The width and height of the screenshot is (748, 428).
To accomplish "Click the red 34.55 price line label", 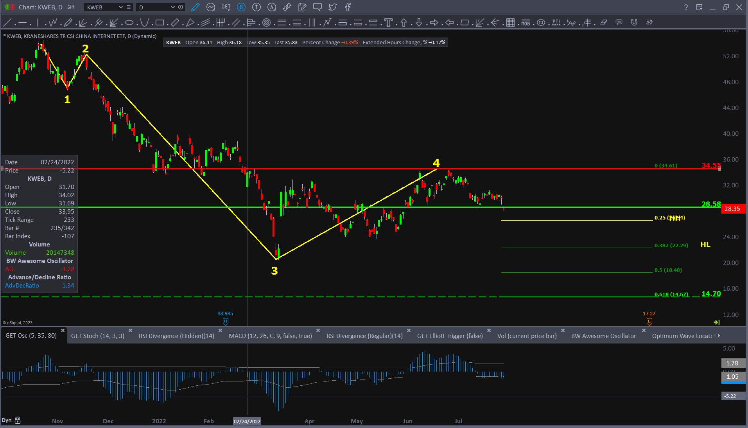I will coord(710,165).
